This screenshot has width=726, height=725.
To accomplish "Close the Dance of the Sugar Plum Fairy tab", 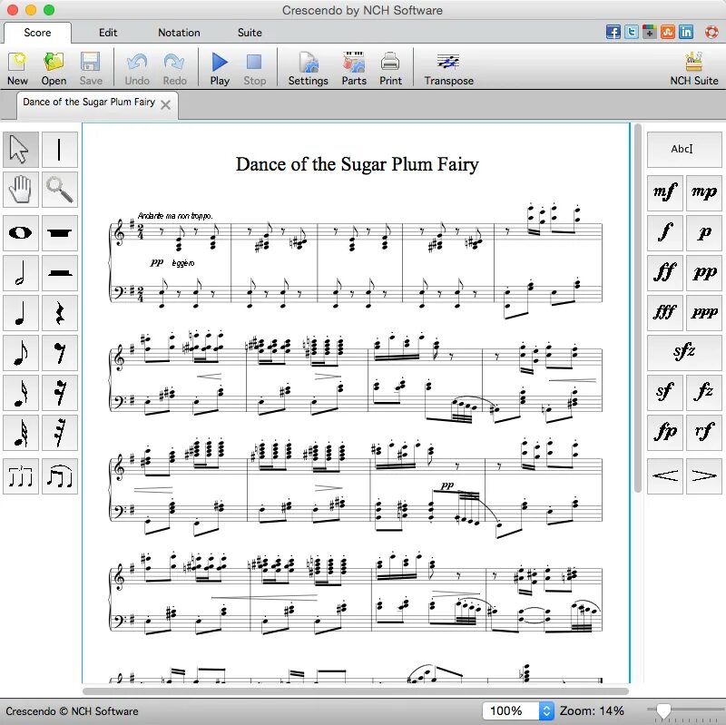I will (x=165, y=104).
